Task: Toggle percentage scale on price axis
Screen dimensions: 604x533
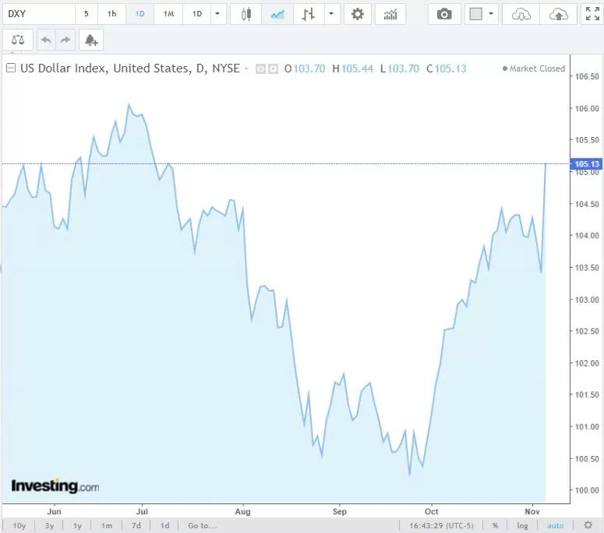Action: (x=495, y=525)
